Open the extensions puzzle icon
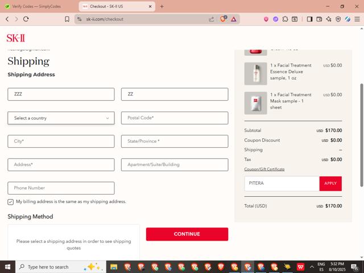 click(x=285, y=19)
